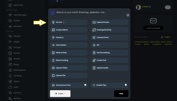The width and height of the screenshot is (177, 101).
Task: Start a Go Live broadcast
Action: (69, 22)
